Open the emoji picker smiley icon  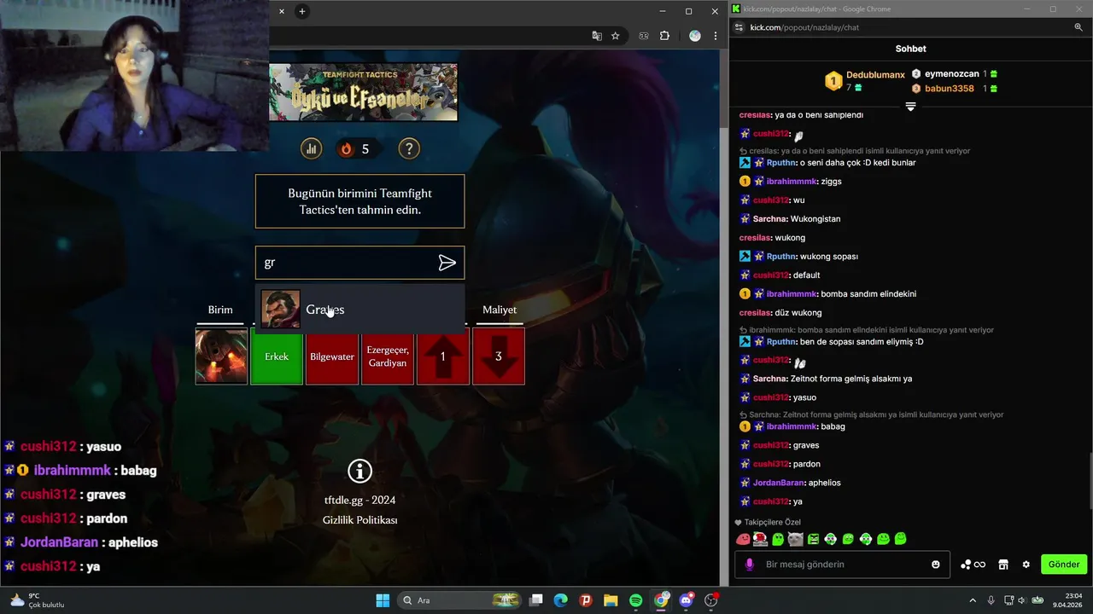click(x=936, y=565)
